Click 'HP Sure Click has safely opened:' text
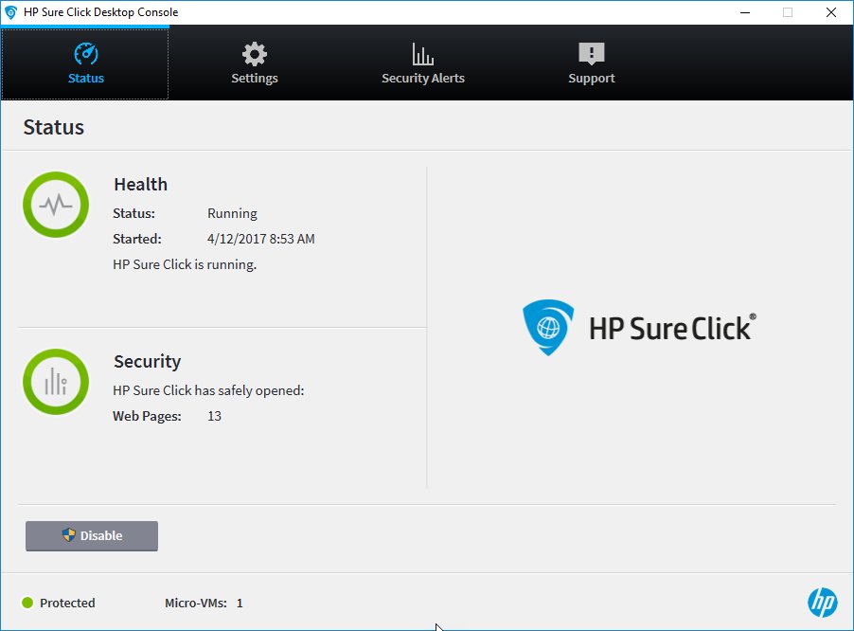The image size is (854, 631). coord(208,390)
